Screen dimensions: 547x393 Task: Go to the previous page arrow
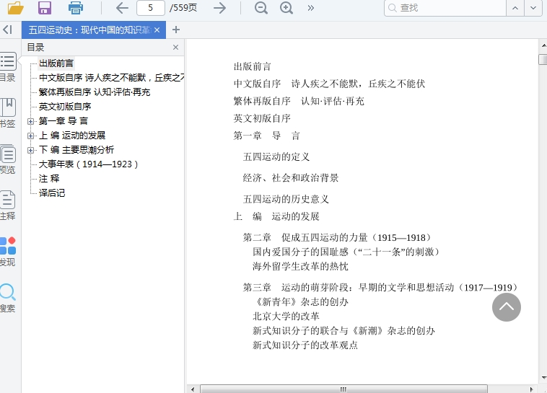pos(122,8)
